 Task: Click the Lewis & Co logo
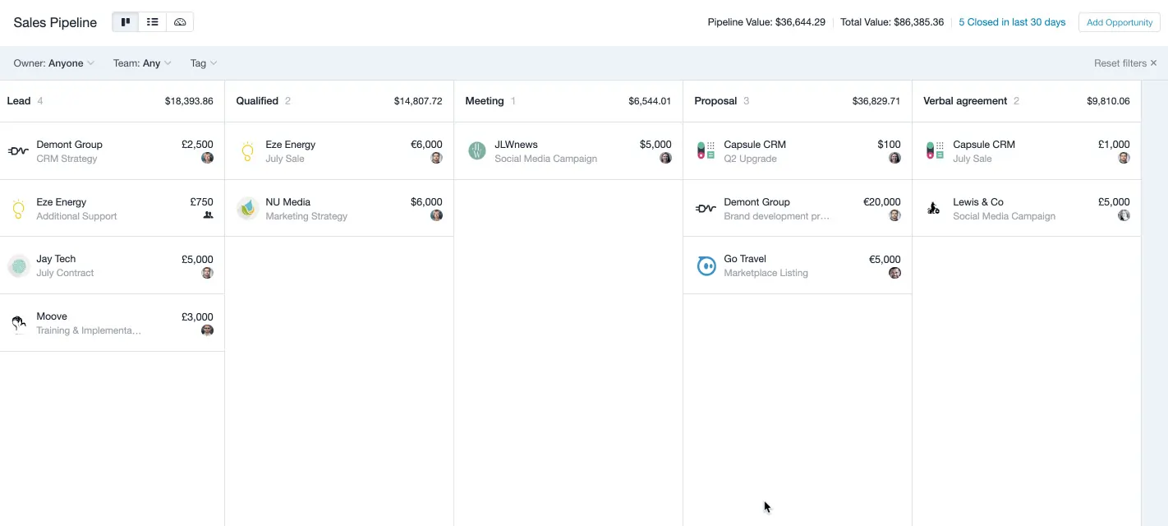(933, 209)
